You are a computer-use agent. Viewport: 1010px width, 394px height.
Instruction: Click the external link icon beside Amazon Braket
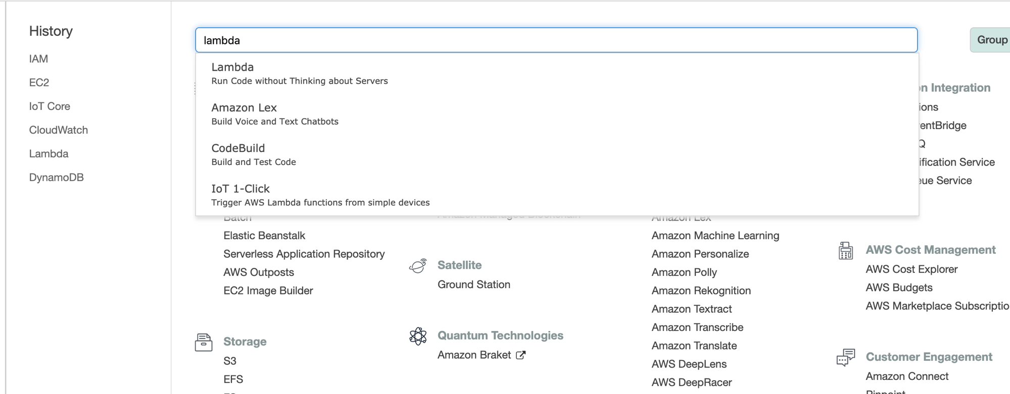[x=521, y=355]
